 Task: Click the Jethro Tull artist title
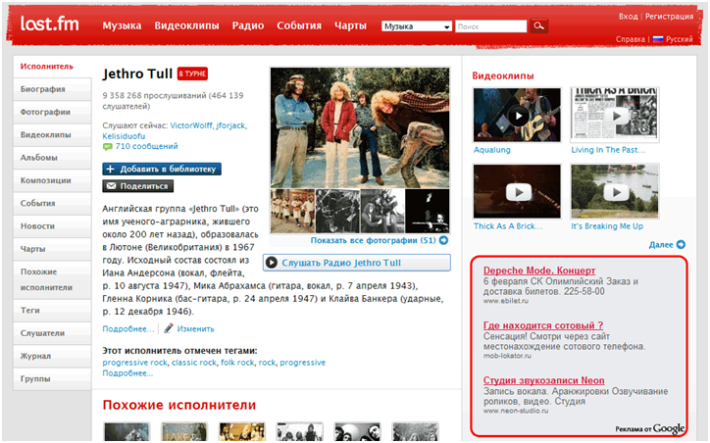click(137, 74)
